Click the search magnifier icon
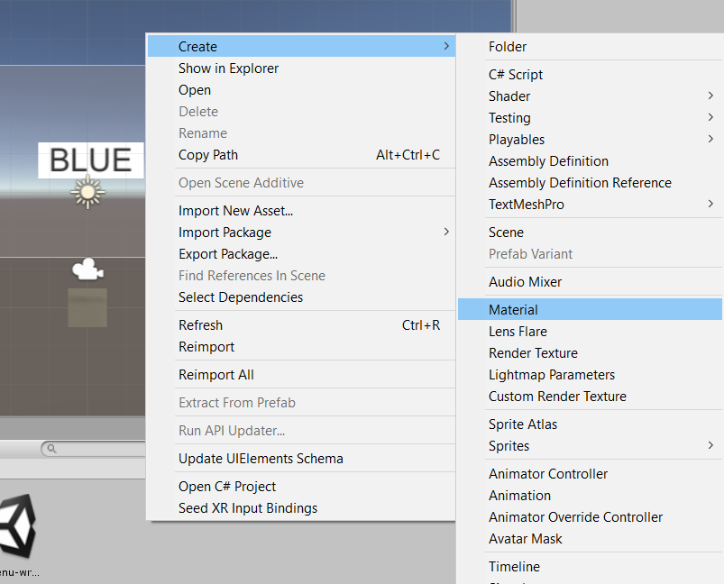 point(51,448)
